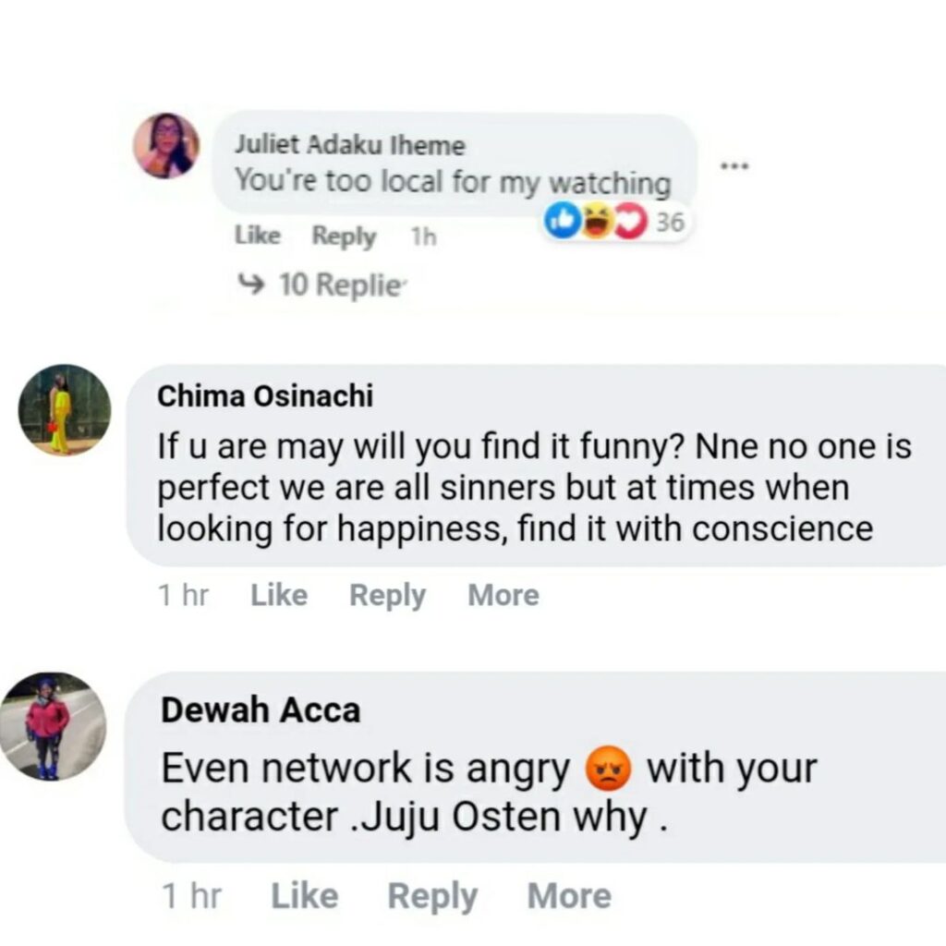Open Chima Osinachi's profile picture
The height and width of the screenshot is (946, 946).
(x=65, y=410)
